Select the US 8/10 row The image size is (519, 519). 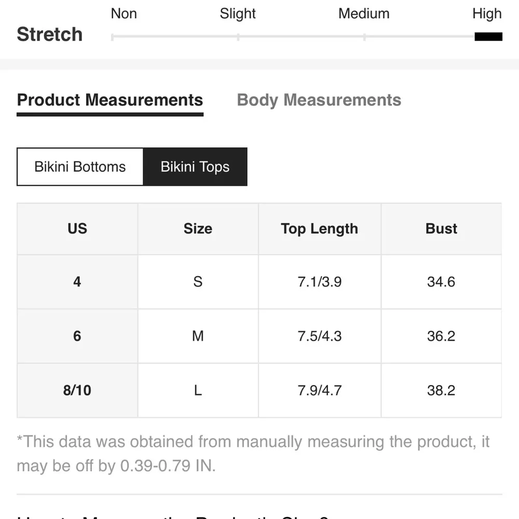tap(77, 390)
